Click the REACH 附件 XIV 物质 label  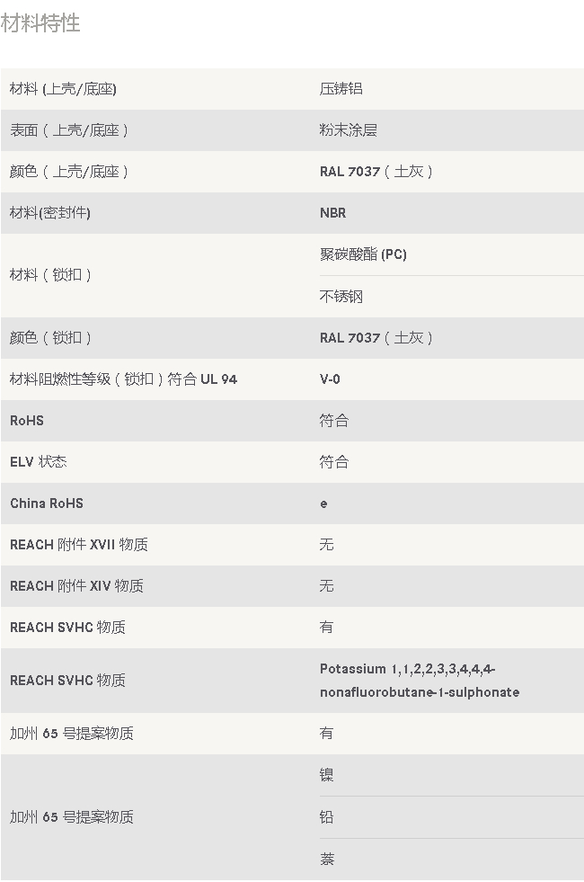76,586
